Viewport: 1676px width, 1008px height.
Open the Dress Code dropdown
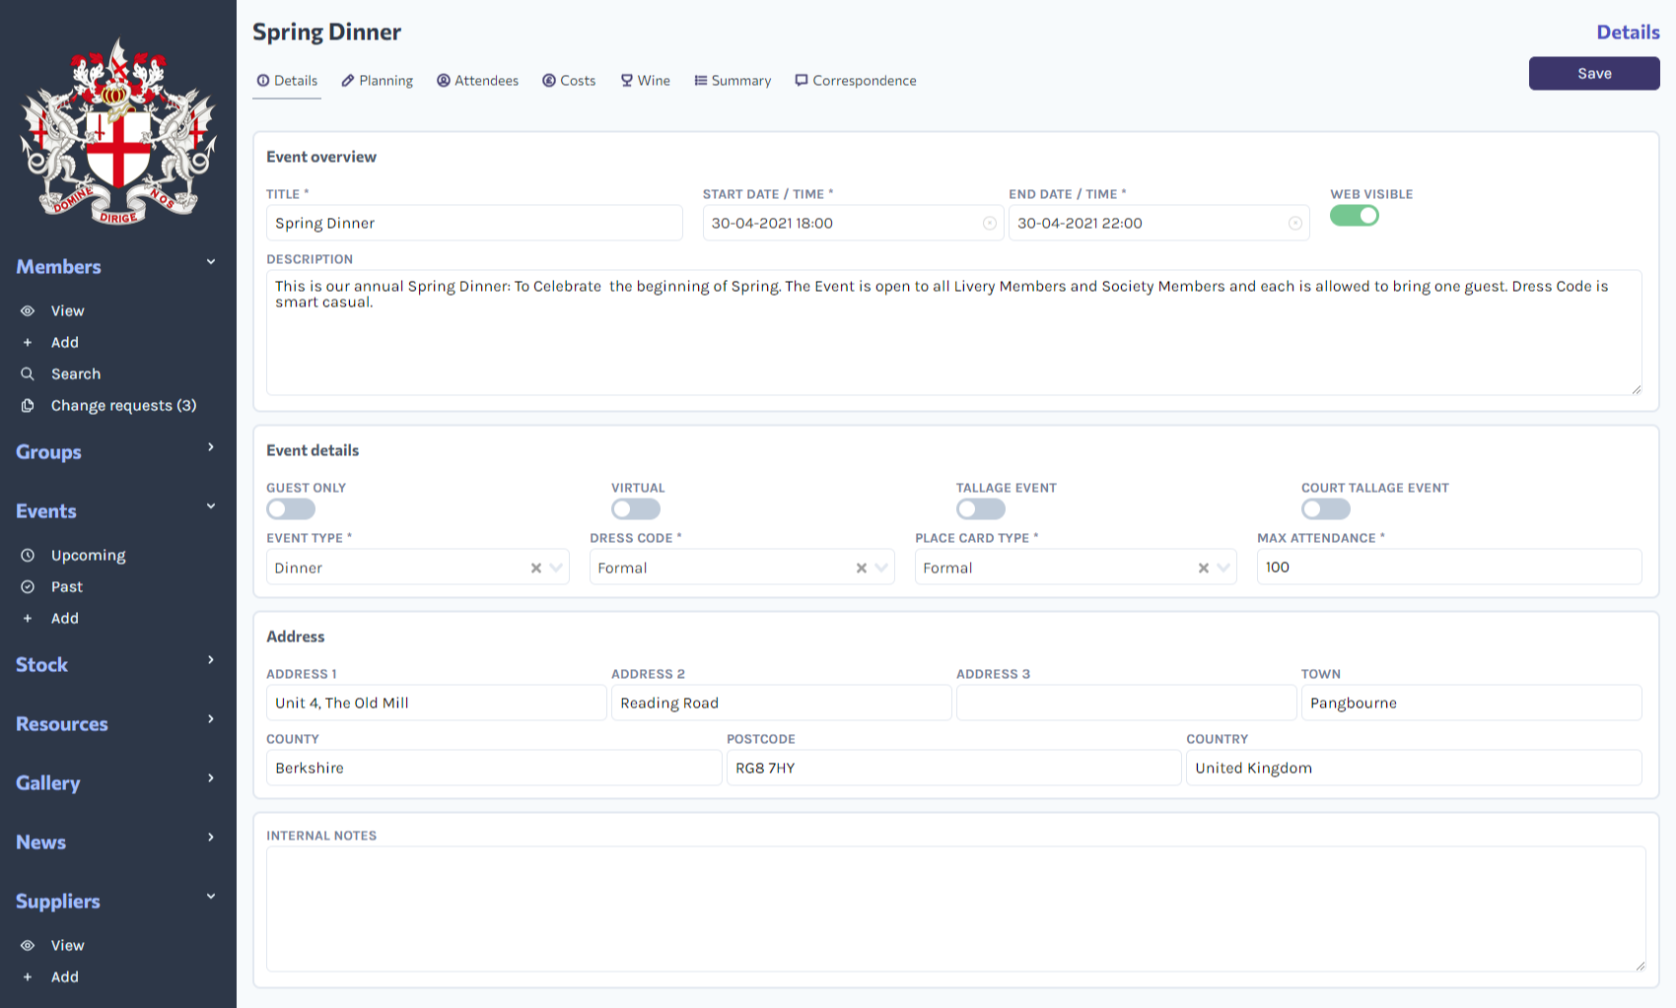coord(880,567)
